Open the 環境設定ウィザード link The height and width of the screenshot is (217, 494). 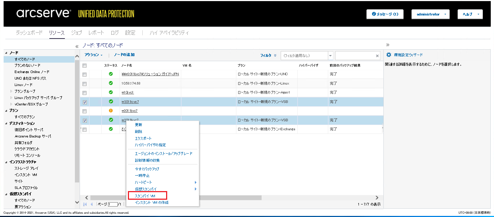point(408,55)
